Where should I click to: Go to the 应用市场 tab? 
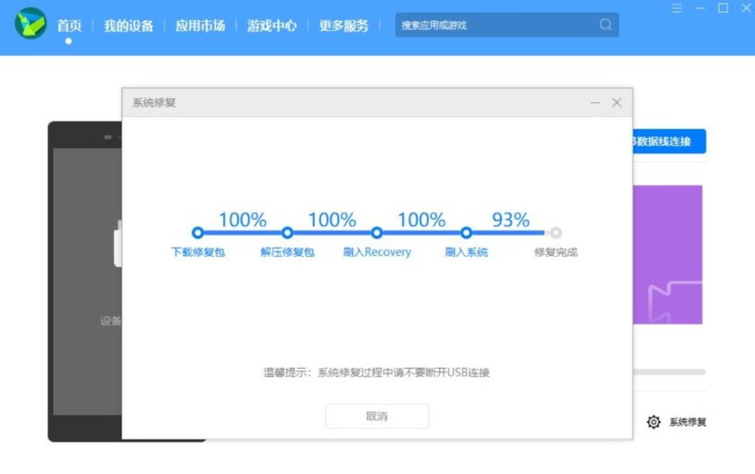[x=200, y=26]
